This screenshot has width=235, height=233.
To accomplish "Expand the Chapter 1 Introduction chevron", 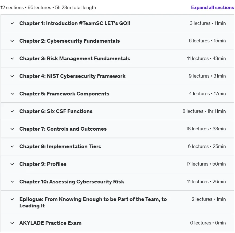I will click(x=12, y=23).
